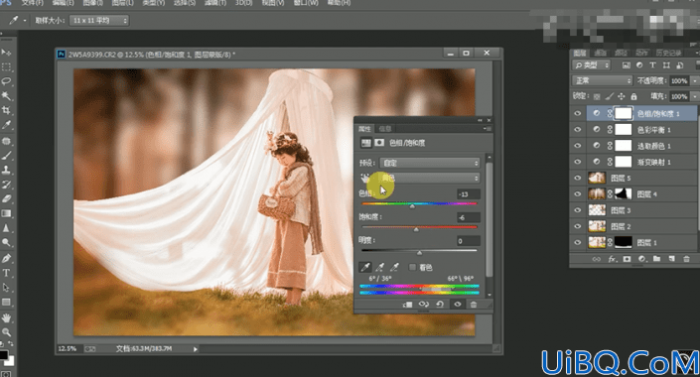Click the on-image targeted adjustment hand icon

[365, 178]
